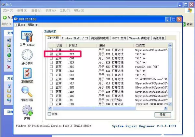This screenshot has height=137, width=195.
Task: Select the .VBS extension cell
Action: (71, 96)
